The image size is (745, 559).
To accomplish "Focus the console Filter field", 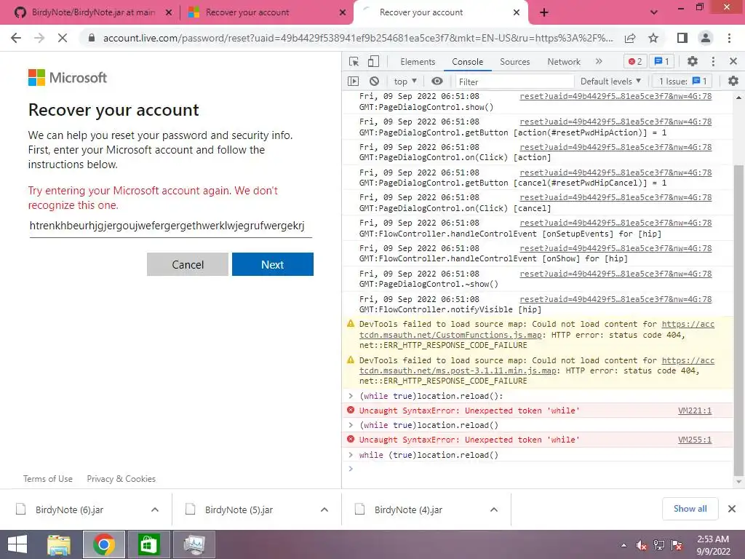I will tap(514, 82).
